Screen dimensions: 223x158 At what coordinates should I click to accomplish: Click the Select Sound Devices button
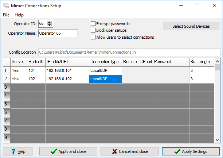pos(191,26)
